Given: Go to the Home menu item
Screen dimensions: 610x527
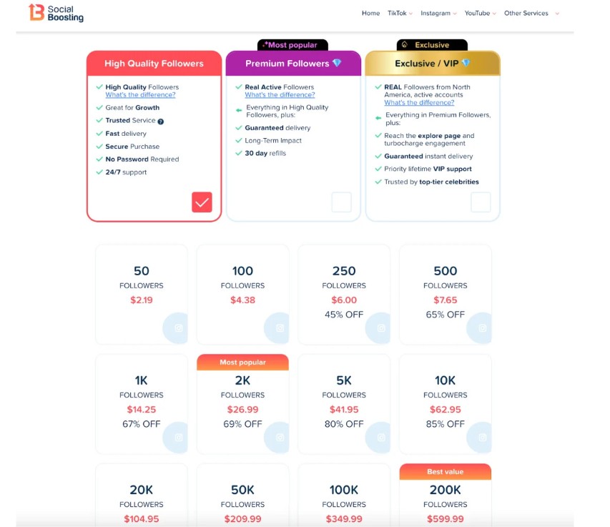Looking at the screenshot, I should 370,13.
